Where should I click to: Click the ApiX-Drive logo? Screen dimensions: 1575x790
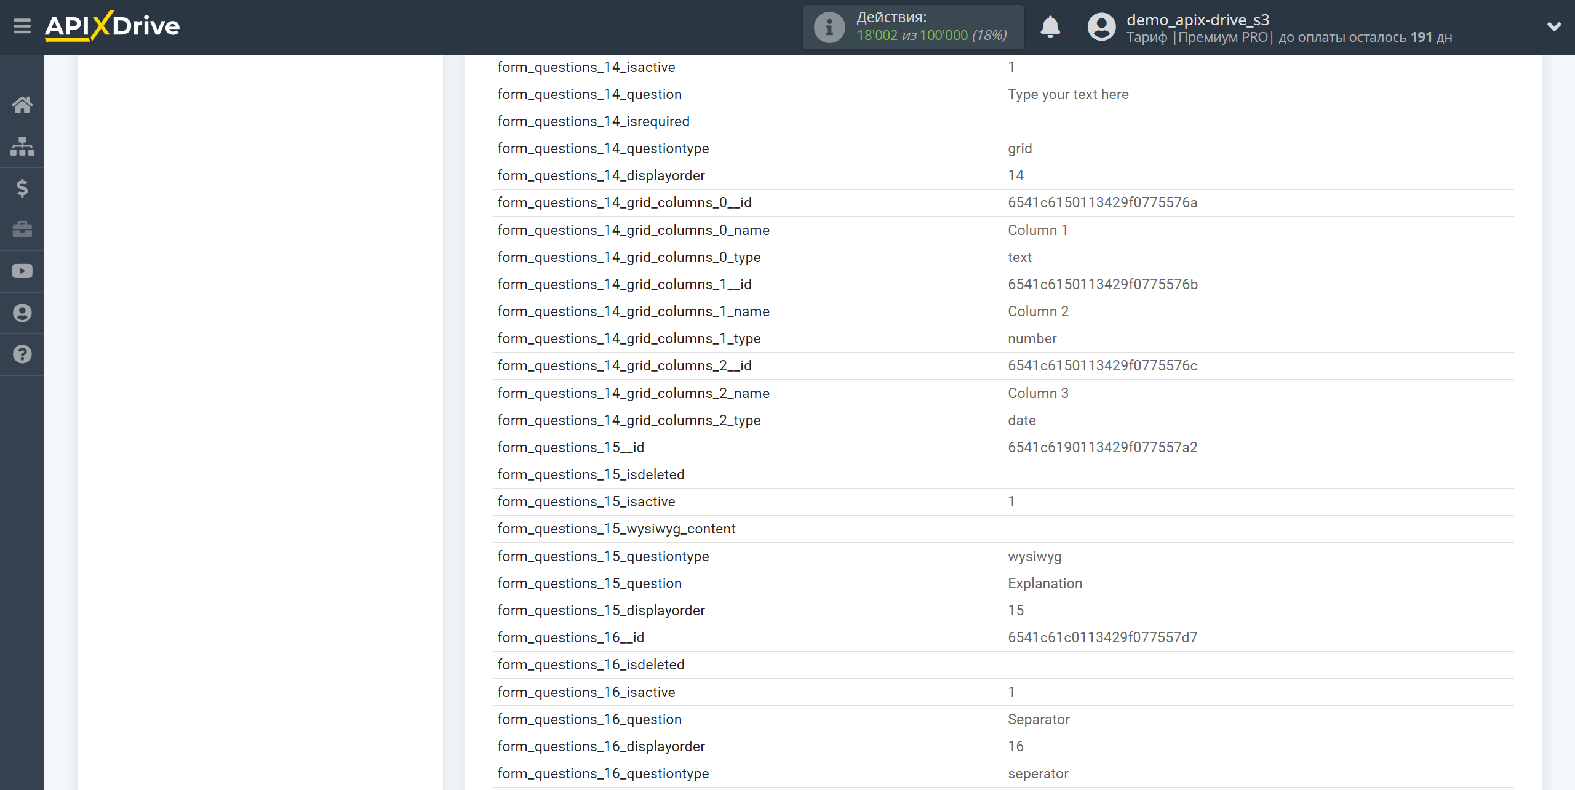click(x=113, y=26)
